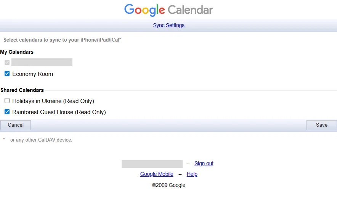Click the My Calendars section heading
337x219 pixels.
tap(17, 52)
